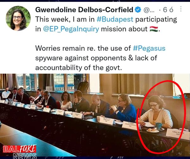This screenshot has height=159, width=190.
Task: Click the #Pegasus hashtag
Action: (x=149, y=48)
